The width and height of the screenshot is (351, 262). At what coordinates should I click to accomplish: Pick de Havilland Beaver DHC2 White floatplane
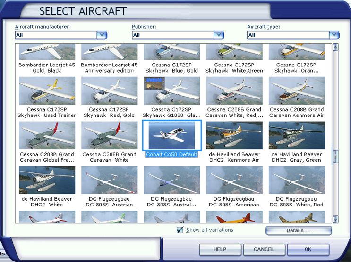tap(47, 180)
